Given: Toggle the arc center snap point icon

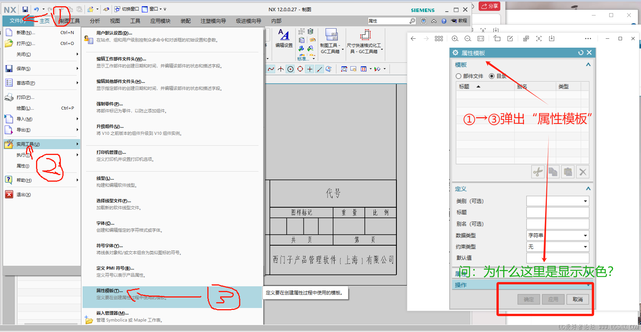Looking at the screenshot, I should 290,69.
